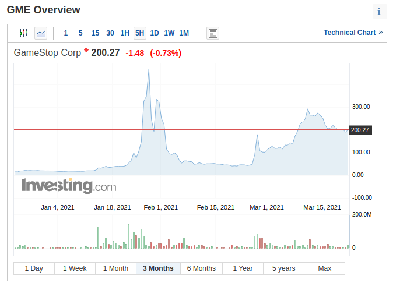Click the -1.48 price change value
Viewport: 393px width, 283px height.
pyautogui.click(x=135, y=53)
